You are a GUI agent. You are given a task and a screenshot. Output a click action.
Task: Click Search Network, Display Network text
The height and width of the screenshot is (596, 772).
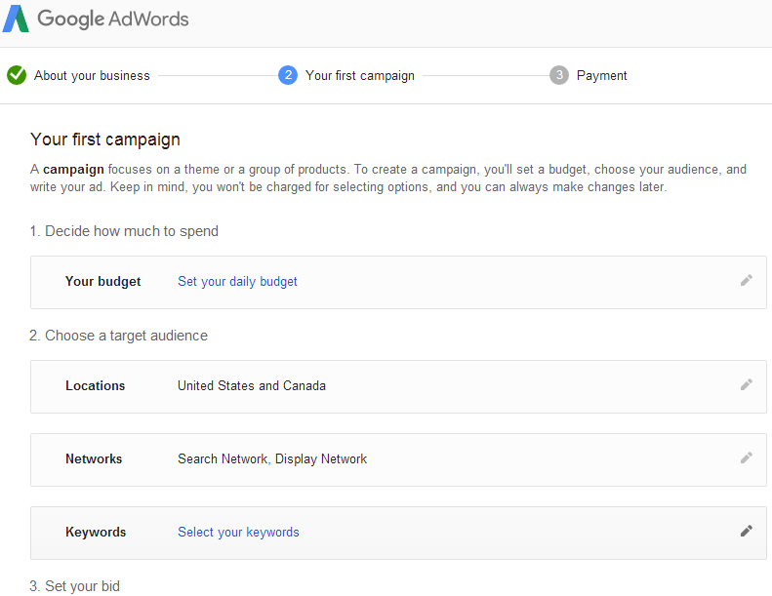[272, 459]
